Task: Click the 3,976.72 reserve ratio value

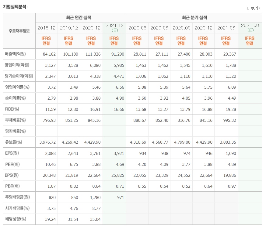Action: (x=47, y=142)
